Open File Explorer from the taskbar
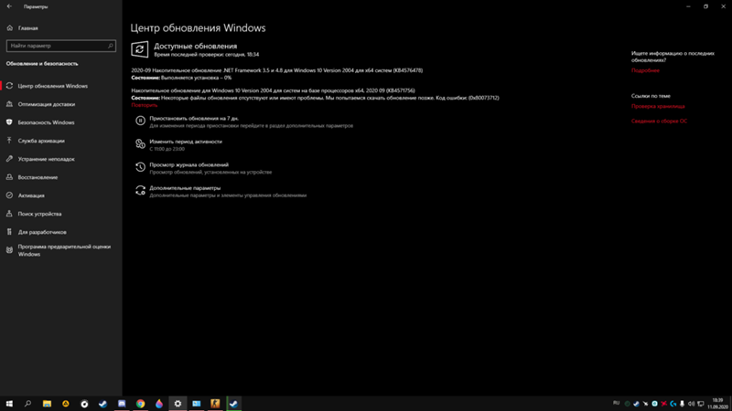 tap(47, 404)
